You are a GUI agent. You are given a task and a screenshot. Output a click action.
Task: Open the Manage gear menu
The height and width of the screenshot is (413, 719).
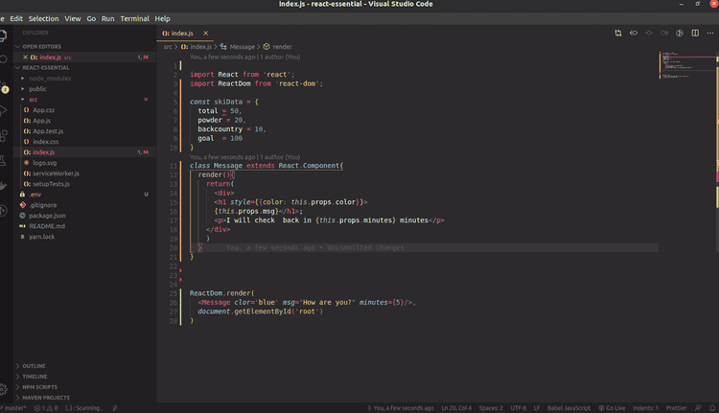(x=3, y=389)
